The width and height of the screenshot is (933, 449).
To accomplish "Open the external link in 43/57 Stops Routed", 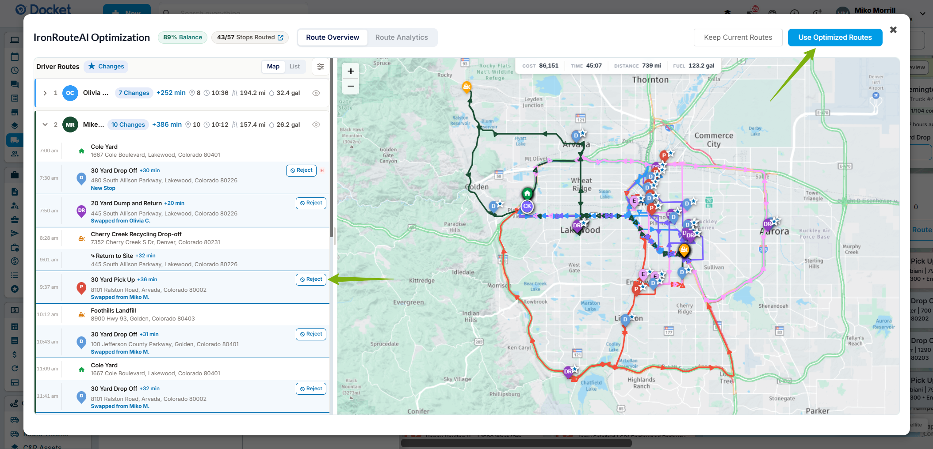I will (280, 38).
